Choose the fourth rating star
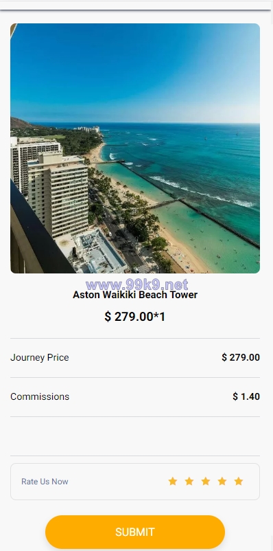The height and width of the screenshot is (551, 273). pos(222,481)
